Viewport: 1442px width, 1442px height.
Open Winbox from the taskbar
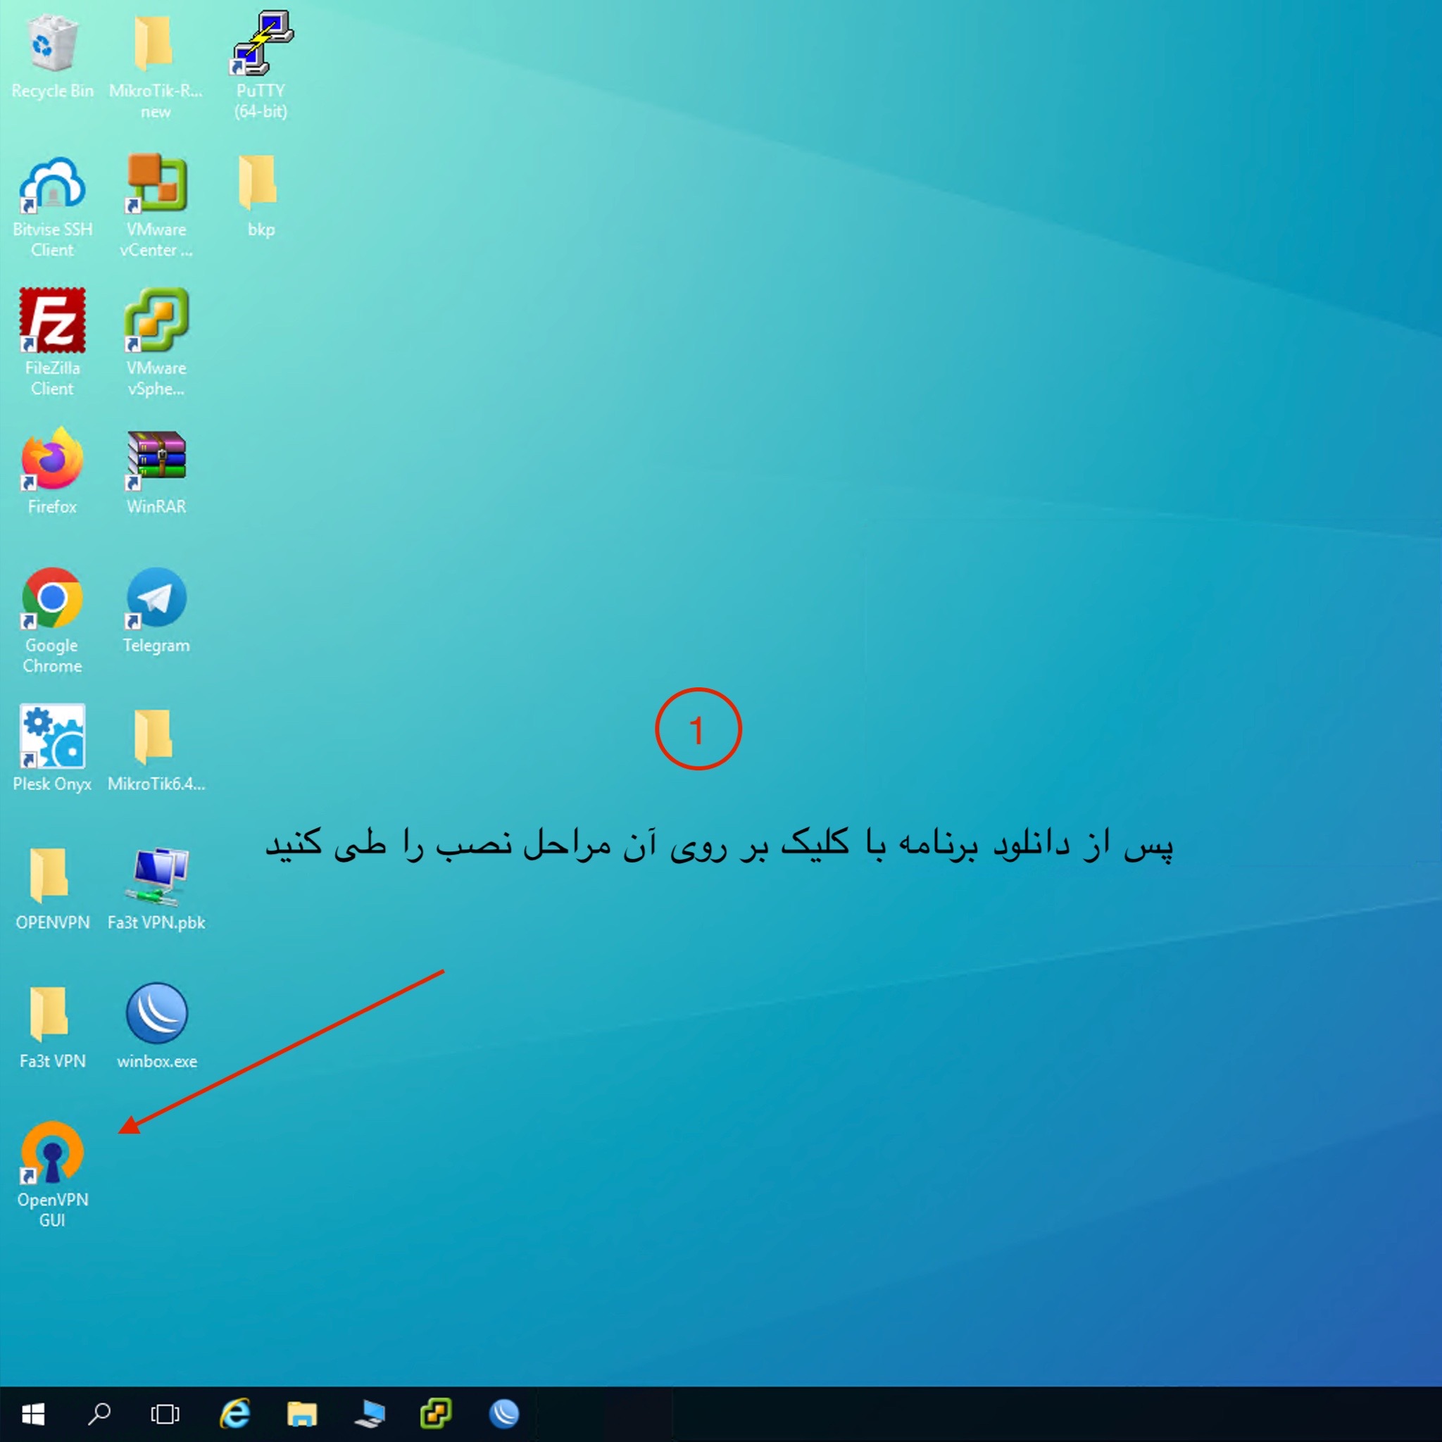tap(504, 1414)
